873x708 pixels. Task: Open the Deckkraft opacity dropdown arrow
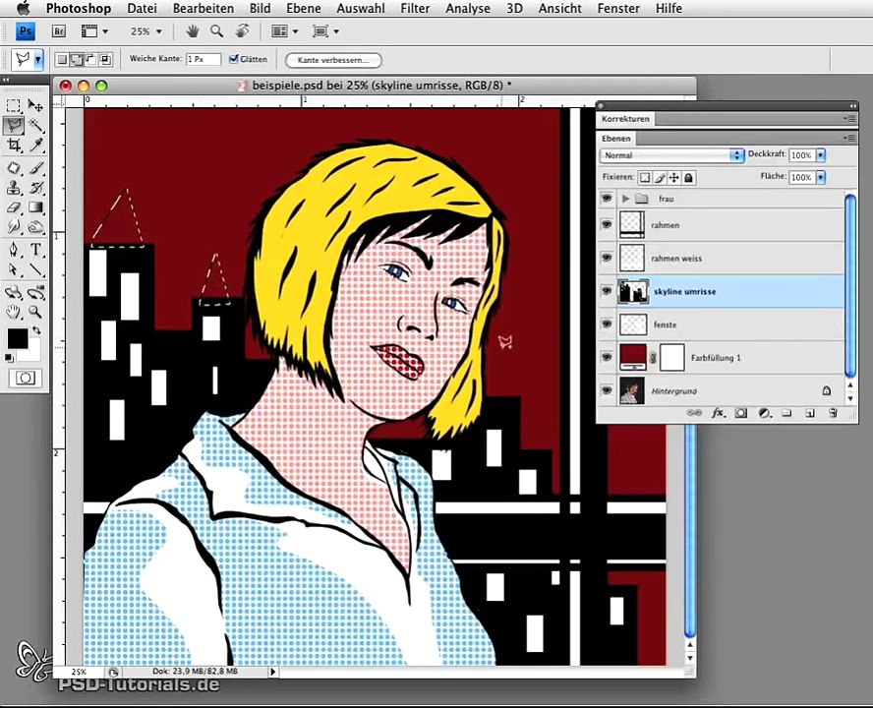point(821,154)
